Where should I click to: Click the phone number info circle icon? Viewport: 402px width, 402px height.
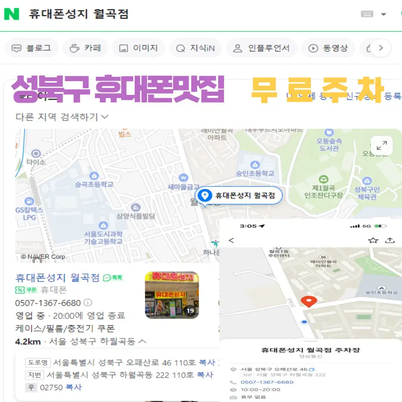click(88, 303)
